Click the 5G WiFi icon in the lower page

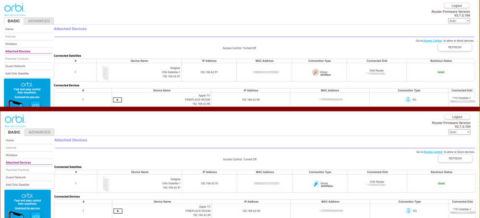tap(408, 211)
